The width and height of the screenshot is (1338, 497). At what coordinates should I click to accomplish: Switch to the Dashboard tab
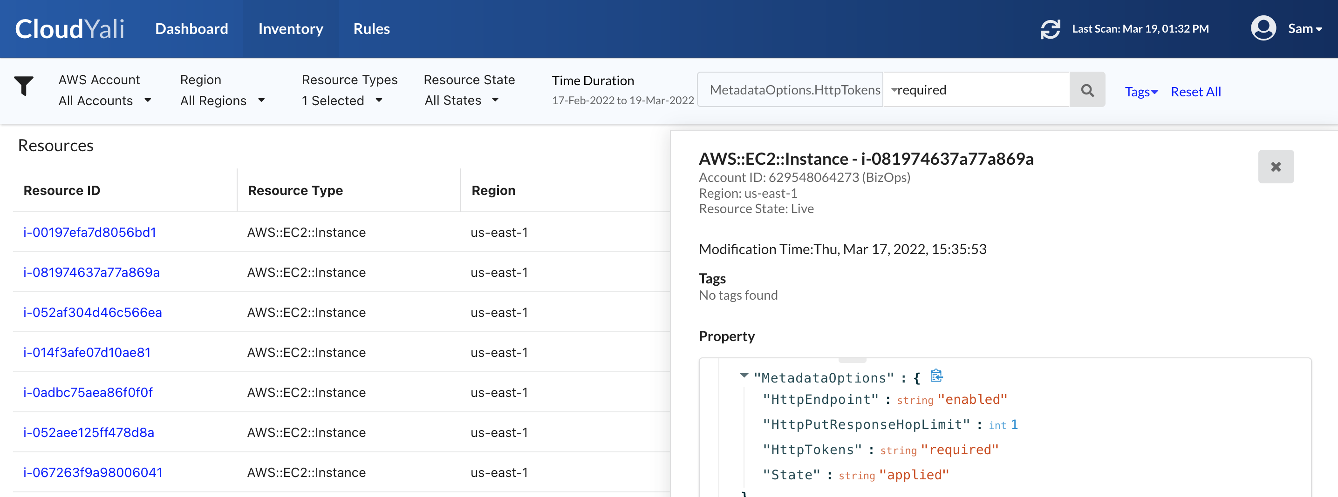coord(191,28)
